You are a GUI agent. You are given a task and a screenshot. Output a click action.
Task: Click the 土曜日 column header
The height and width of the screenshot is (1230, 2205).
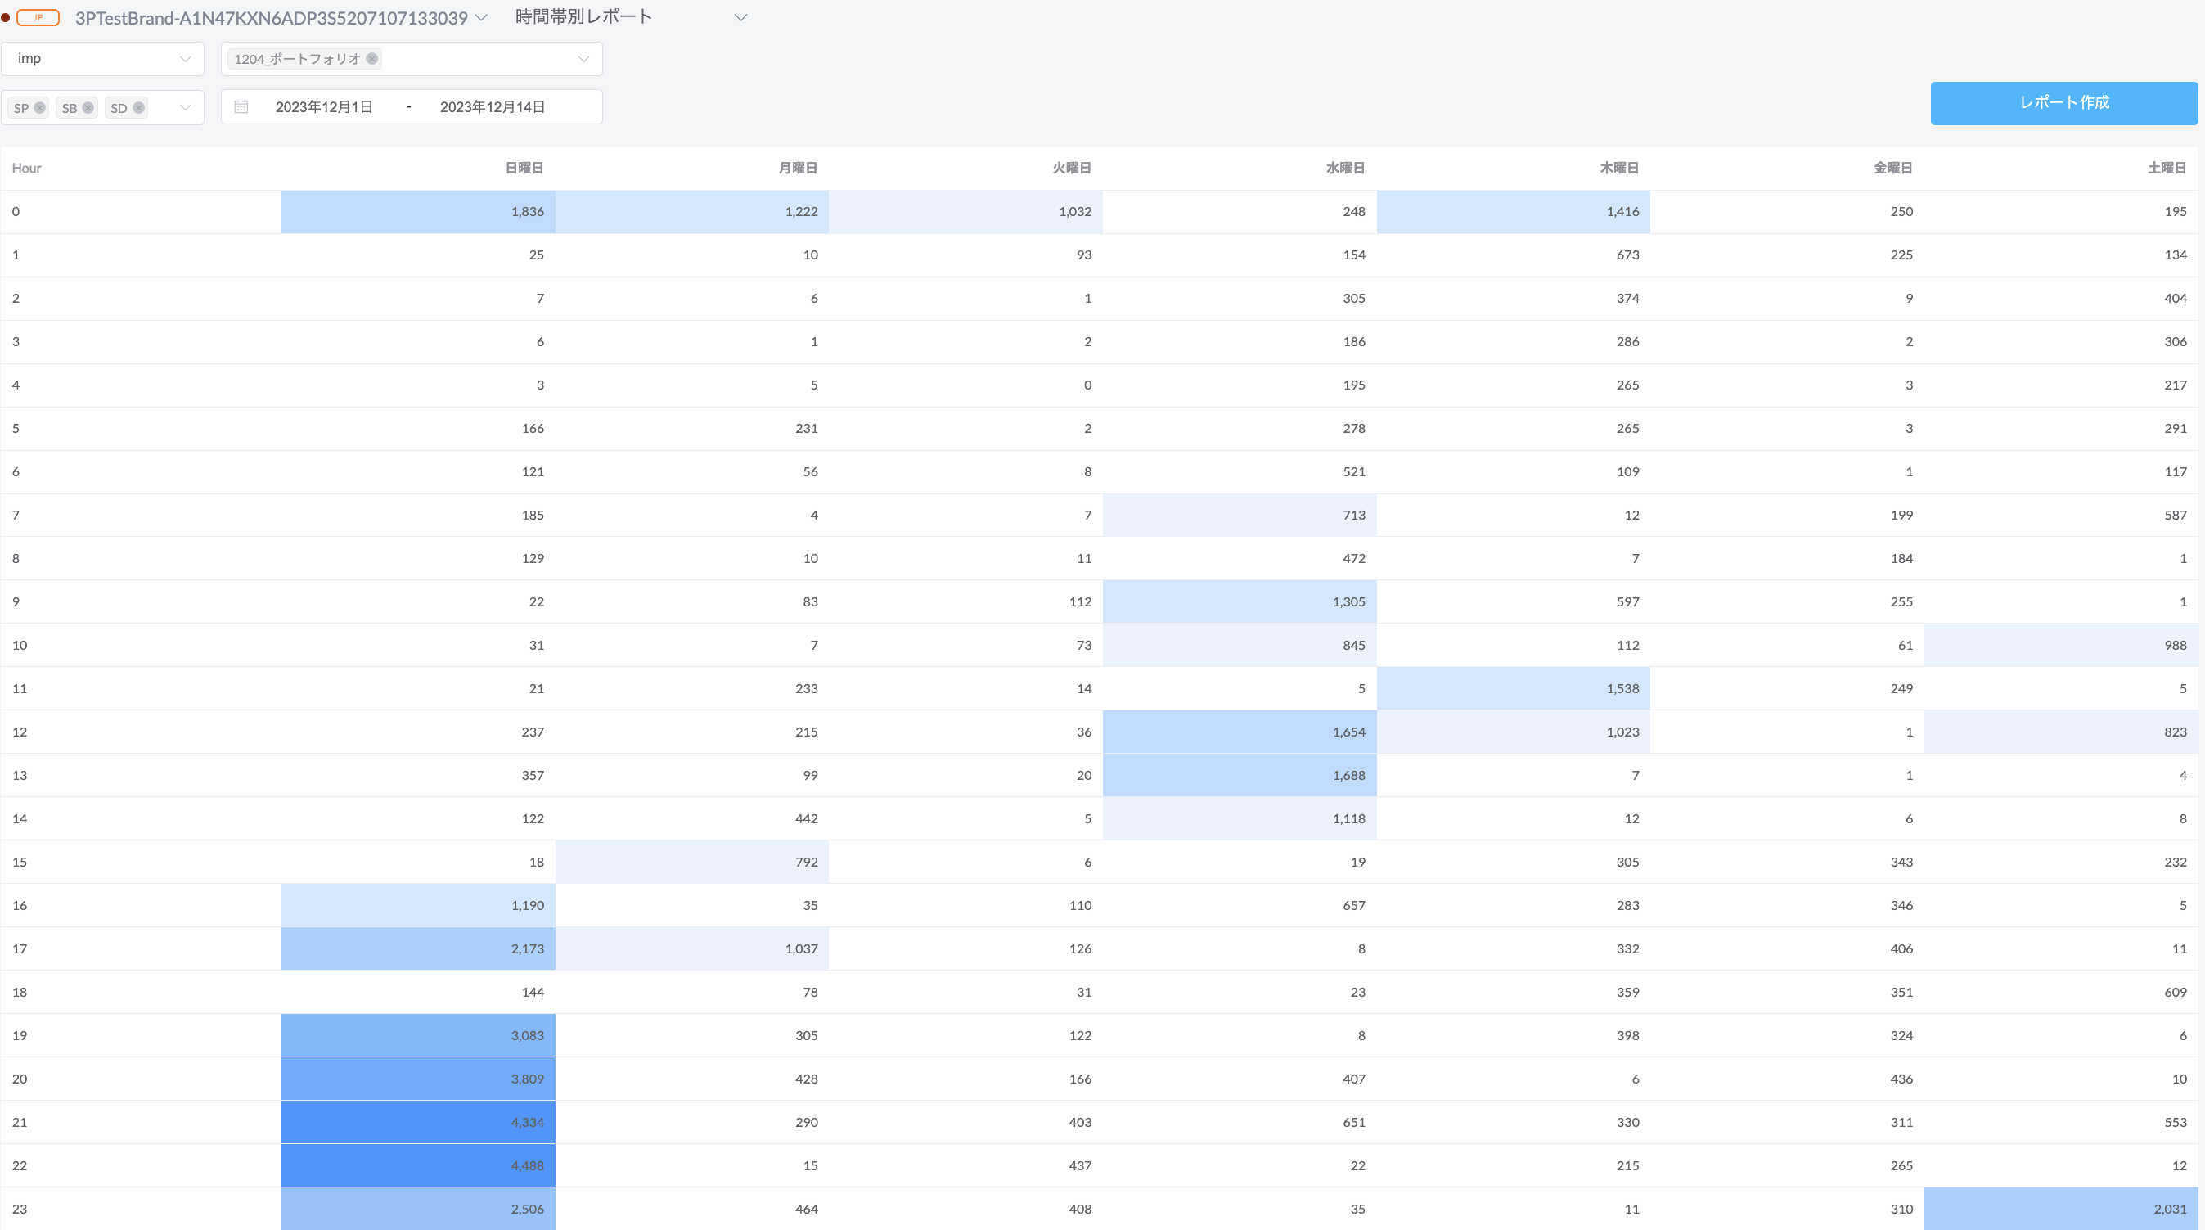tap(2167, 168)
